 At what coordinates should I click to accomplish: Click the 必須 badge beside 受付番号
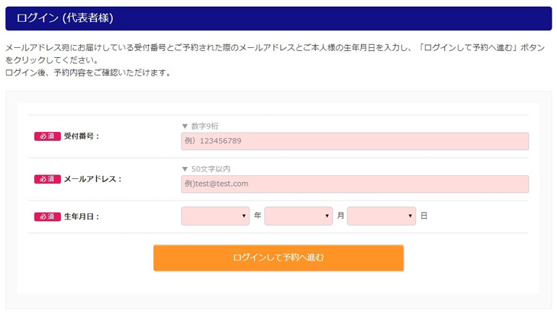coord(47,136)
